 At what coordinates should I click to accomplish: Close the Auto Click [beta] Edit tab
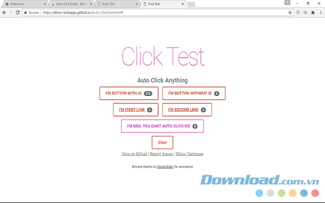point(91,4)
